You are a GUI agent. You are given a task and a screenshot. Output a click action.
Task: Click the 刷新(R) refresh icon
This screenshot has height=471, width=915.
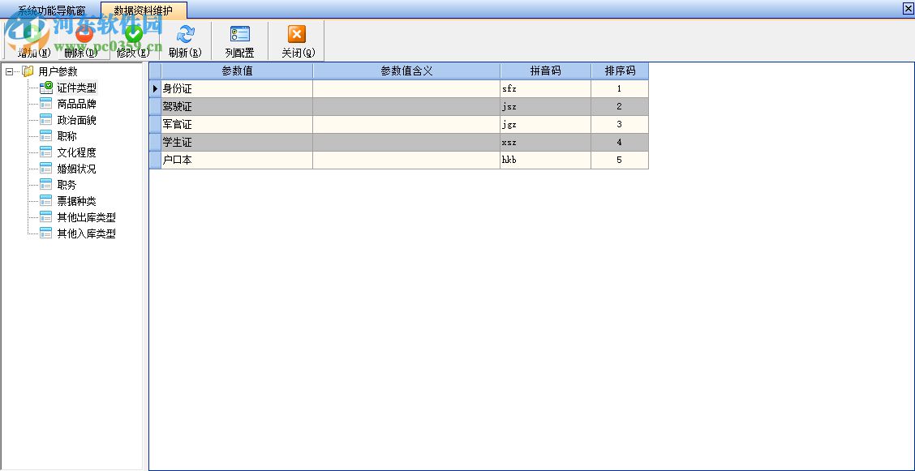[185, 34]
